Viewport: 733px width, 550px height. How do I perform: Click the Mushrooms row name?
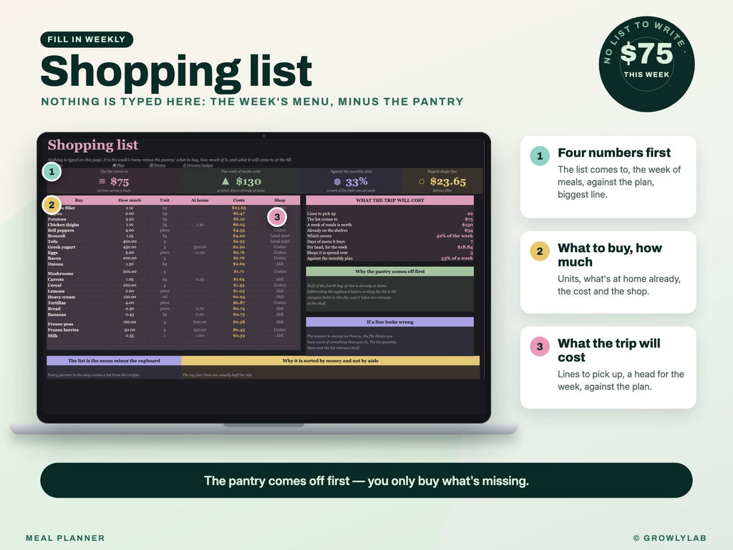click(60, 273)
